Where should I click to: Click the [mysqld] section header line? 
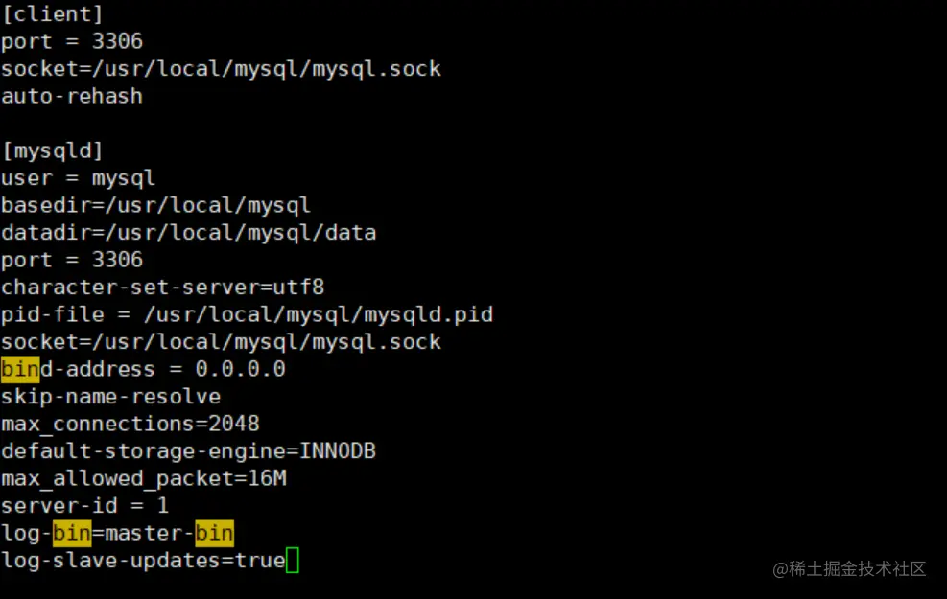tap(52, 150)
